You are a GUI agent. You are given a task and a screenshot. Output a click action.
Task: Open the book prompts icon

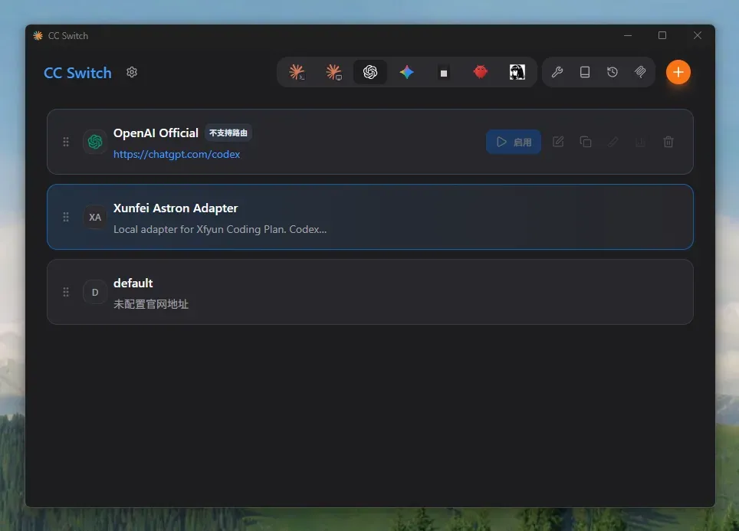(x=585, y=72)
